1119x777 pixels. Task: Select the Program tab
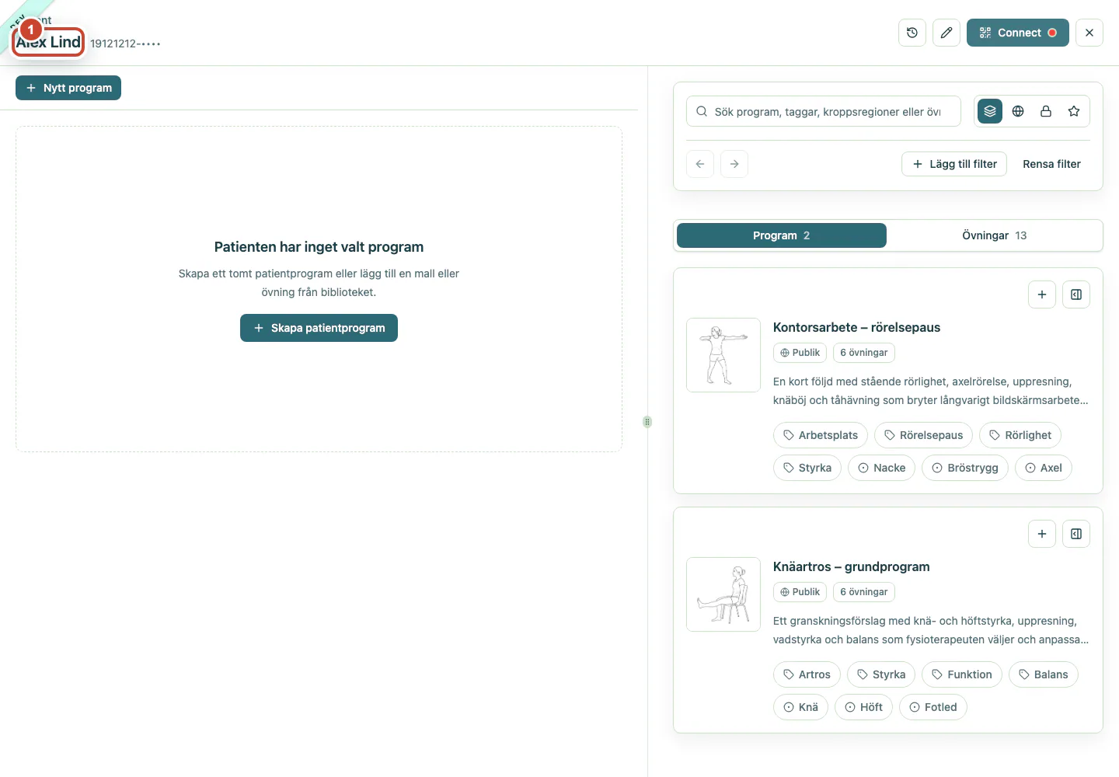[782, 235]
